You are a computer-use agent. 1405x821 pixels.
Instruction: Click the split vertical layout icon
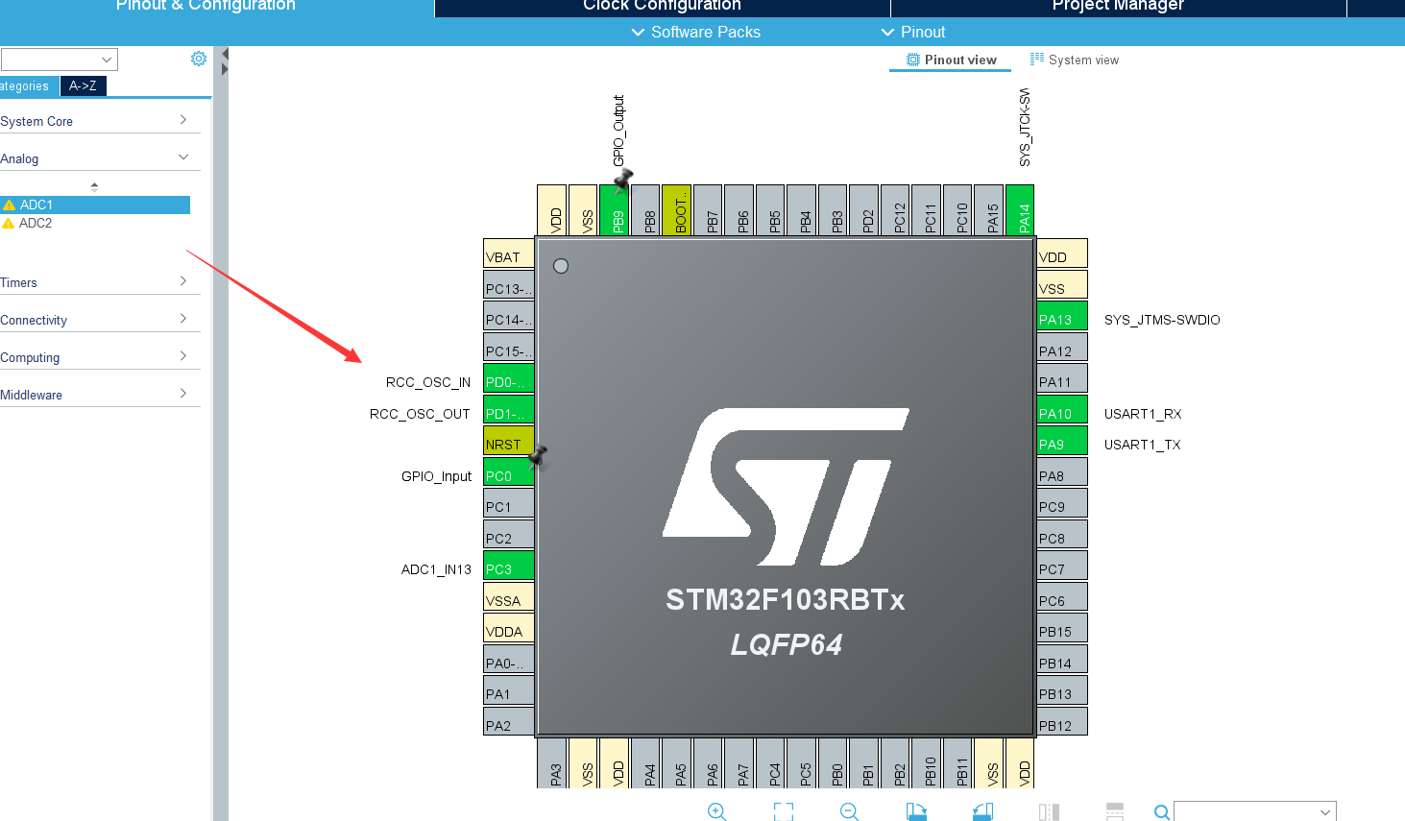coord(1049,812)
